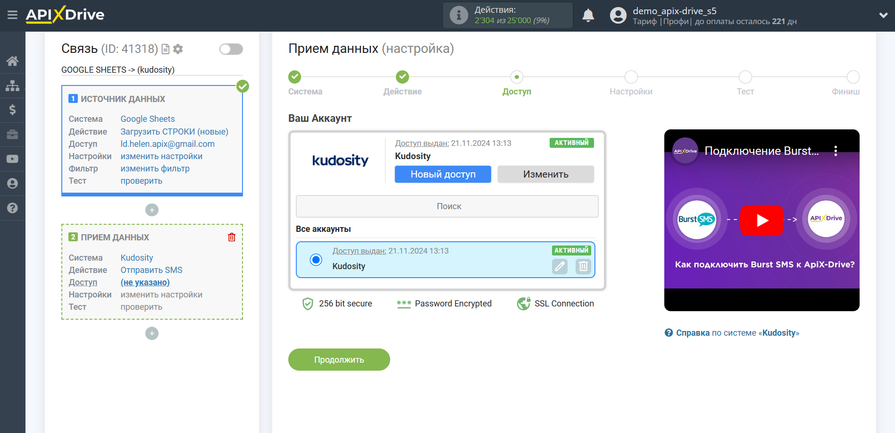The image size is (895, 433).
Task: Play the Burst SMS video
Action: coord(761,220)
